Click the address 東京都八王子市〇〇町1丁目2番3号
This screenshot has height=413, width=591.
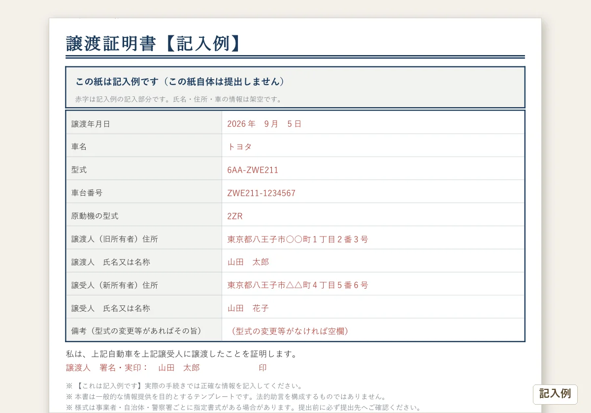click(297, 239)
